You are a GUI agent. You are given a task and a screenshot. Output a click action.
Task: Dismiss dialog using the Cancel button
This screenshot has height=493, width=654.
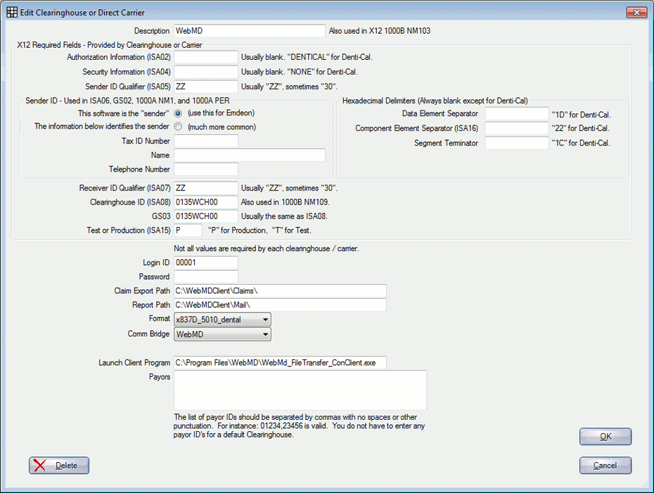[x=605, y=466]
